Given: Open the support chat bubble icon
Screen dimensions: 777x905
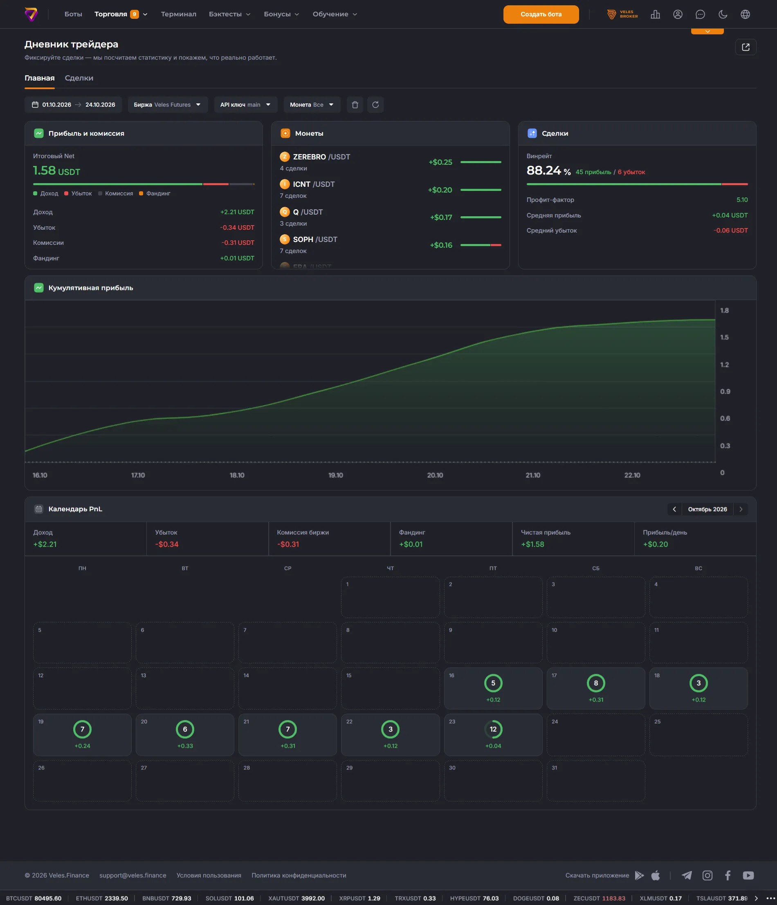Looking at the screenshot, I should (x=700, y=14).
